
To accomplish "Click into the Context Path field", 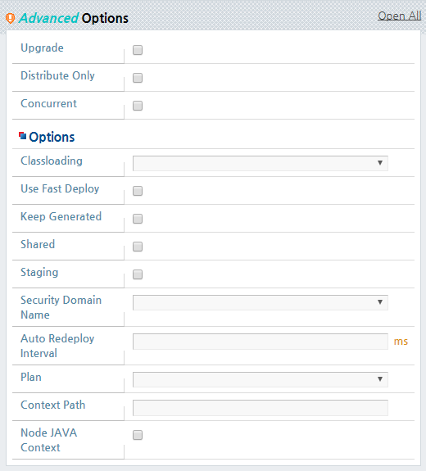I will [261, 408].
